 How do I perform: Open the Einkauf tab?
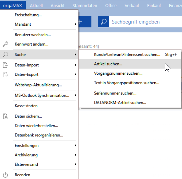click(x=154, y=5)
